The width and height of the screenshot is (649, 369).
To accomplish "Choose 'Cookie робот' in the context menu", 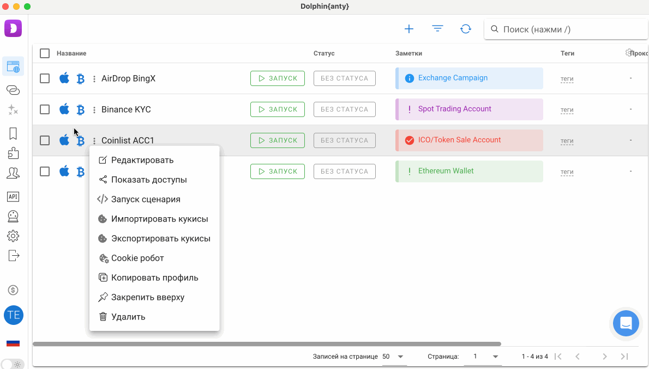I will (x=136, y=257).
